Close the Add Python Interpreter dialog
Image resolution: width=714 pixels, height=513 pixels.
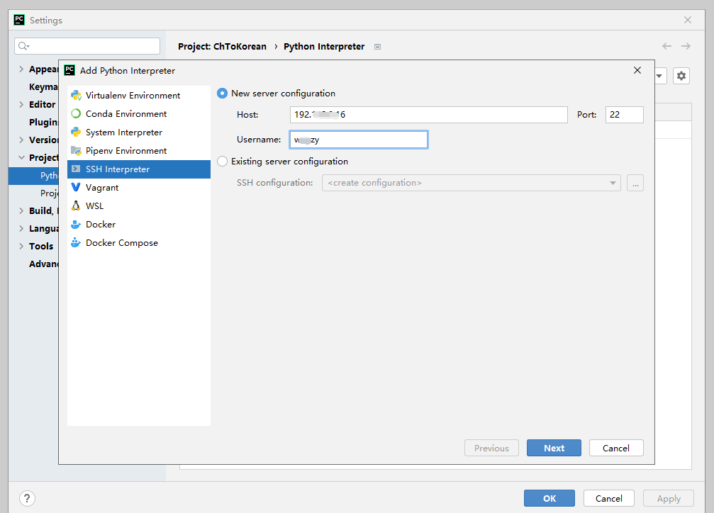point(637,70)
